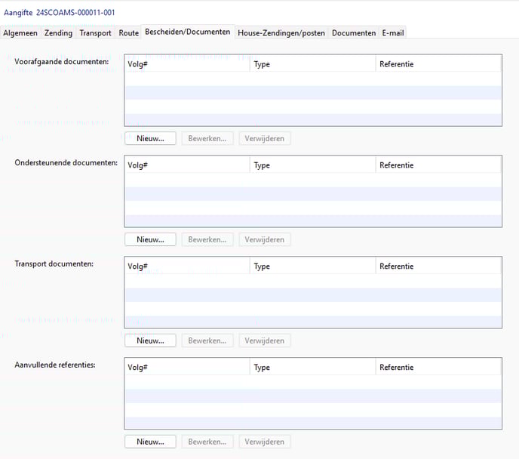Select the Bescheiden/Documenten tab

tap(188, 32)
